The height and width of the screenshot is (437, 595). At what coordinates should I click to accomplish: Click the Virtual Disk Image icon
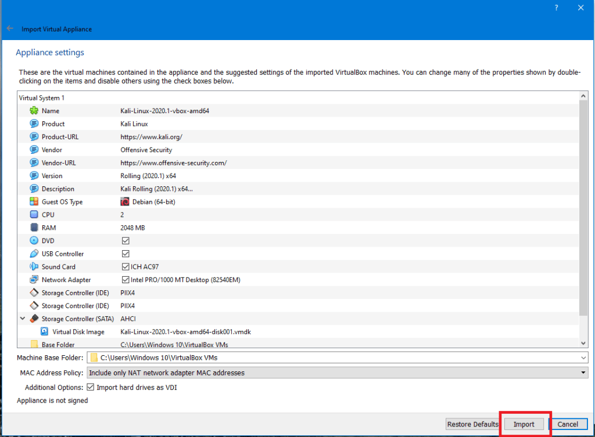(x=44, y=332)
